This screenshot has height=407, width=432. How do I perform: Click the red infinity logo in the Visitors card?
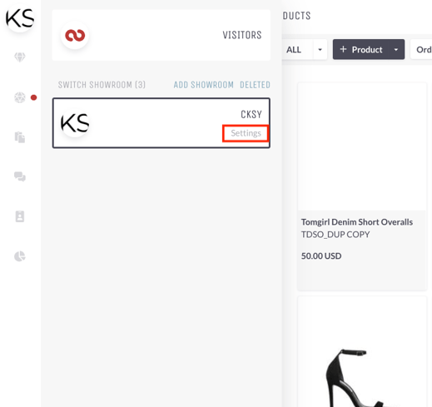pos(75,35)
